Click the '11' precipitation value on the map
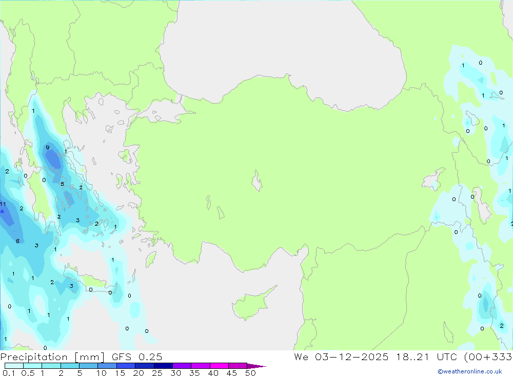 click(x=3, y=204)
